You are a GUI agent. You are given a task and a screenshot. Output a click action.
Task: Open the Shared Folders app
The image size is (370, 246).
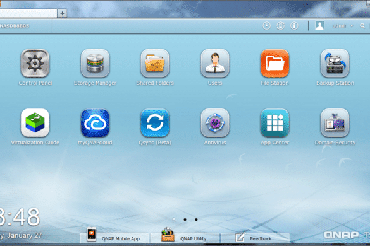[155, 63]
